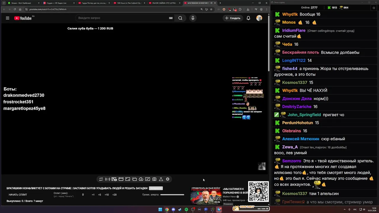The image size is (379, 213).
Task: Add +5 minutes to the split
Action: click(x=99, y=195)
